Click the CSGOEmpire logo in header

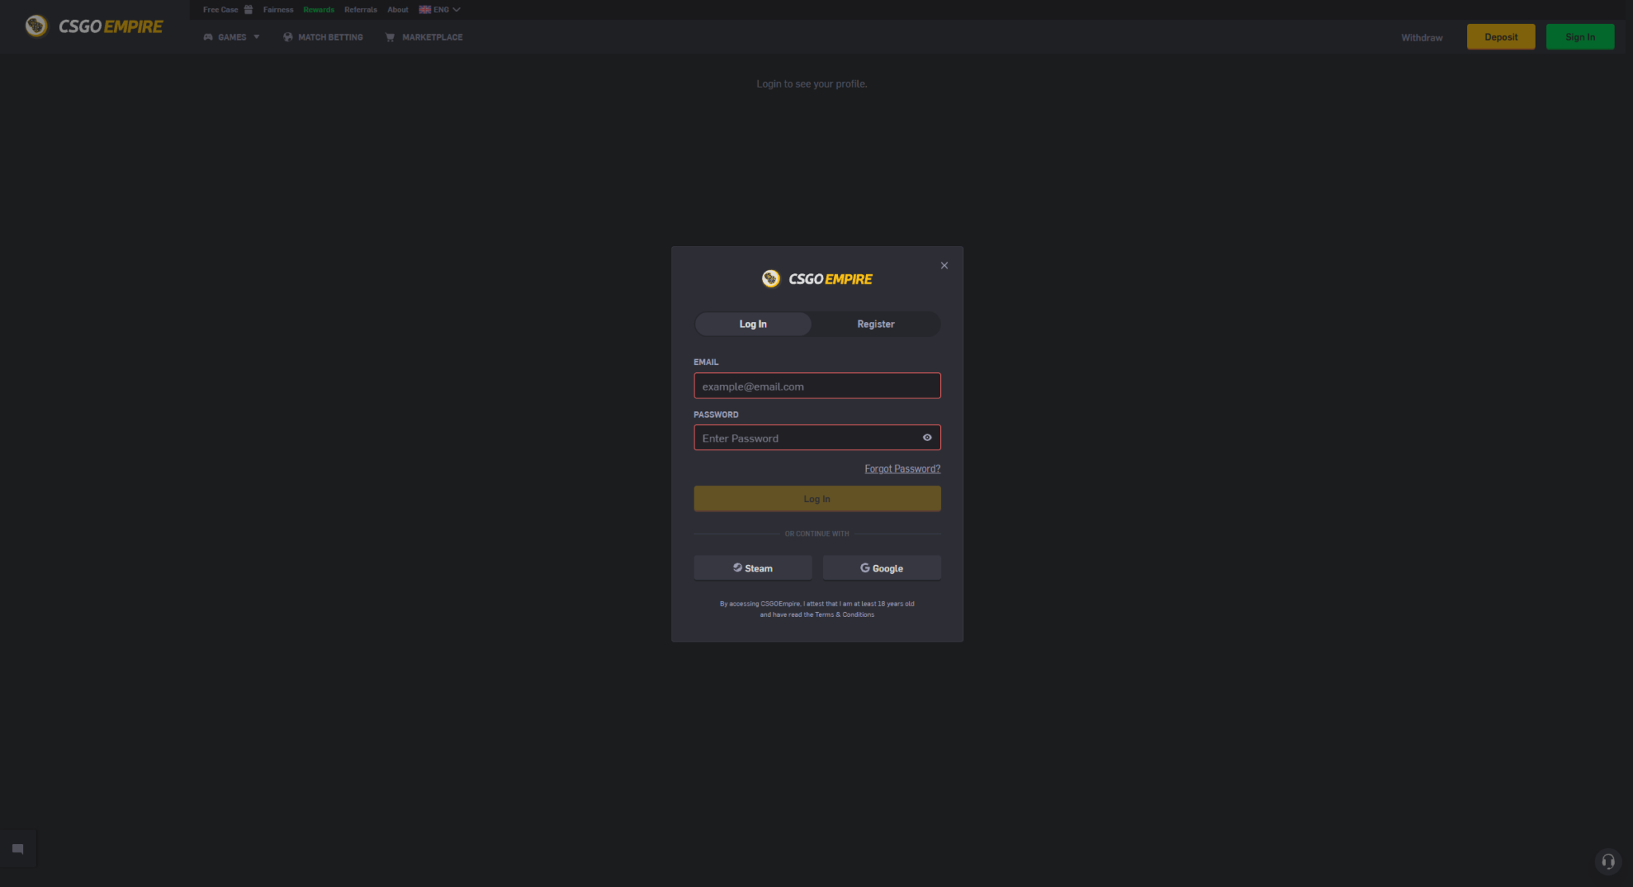click(x=94, y=26)
